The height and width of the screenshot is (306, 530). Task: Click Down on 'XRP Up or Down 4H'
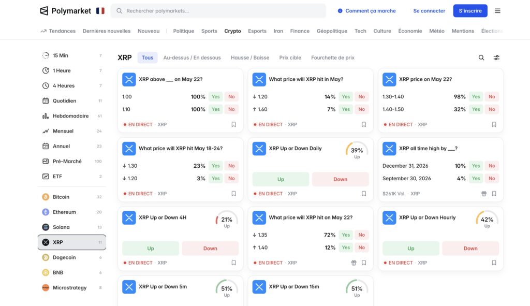pyautogui.click(x=210, y=248)
